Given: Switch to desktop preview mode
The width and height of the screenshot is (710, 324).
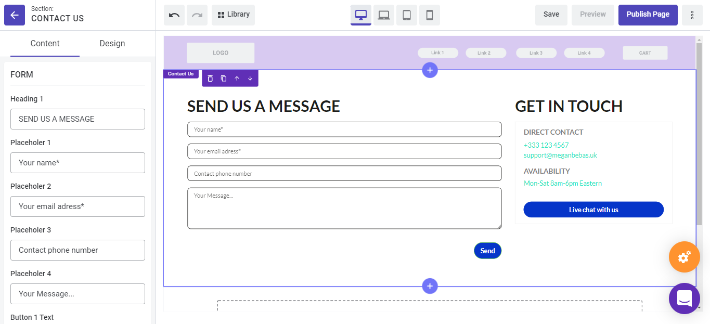Looking at the screenshot, I should click(361, 15).
